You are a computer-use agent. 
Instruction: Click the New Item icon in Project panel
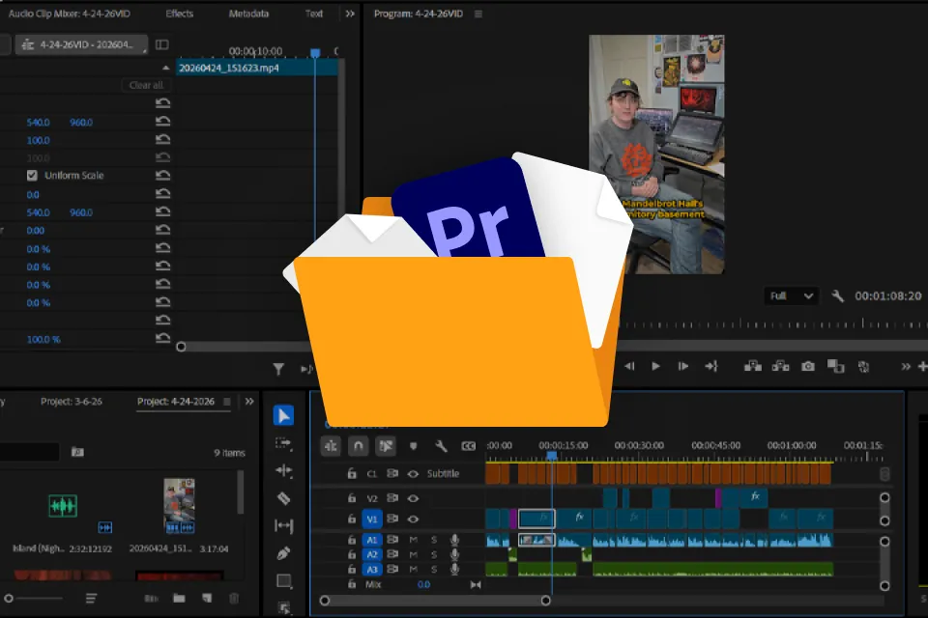point(207,599)
